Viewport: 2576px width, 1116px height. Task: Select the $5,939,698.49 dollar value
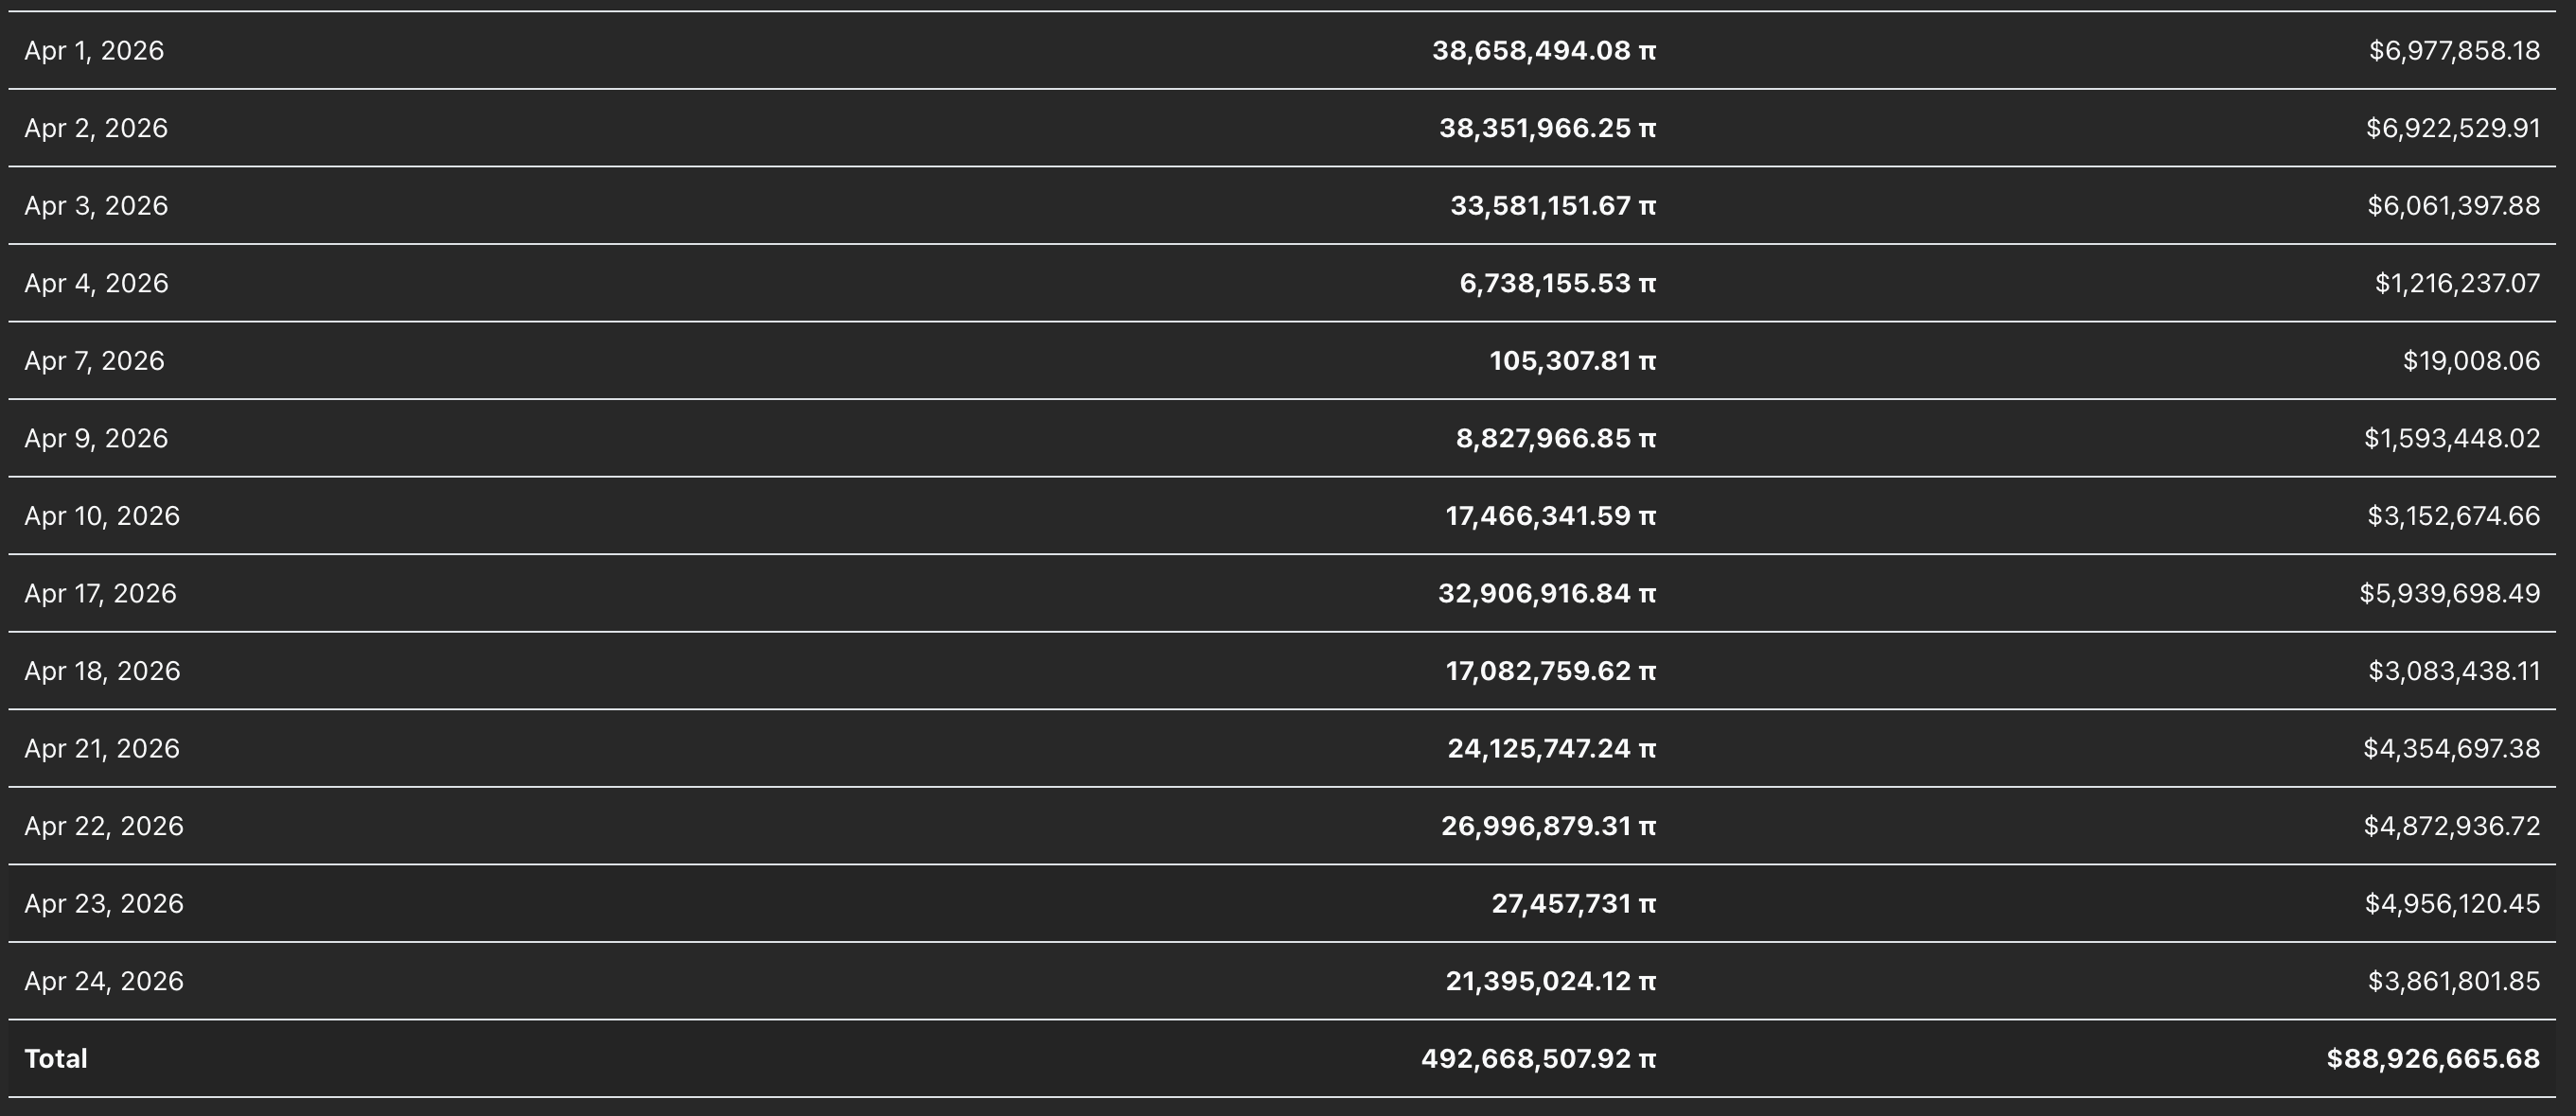[2449, 594]
